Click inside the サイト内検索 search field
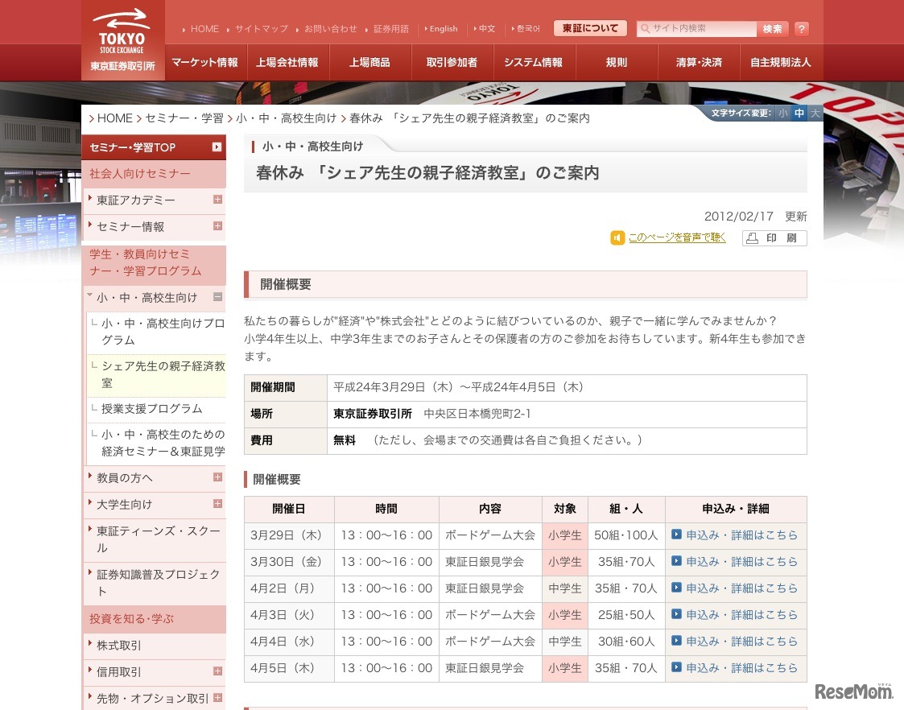 pyautogui.click(x=700, y=28)
